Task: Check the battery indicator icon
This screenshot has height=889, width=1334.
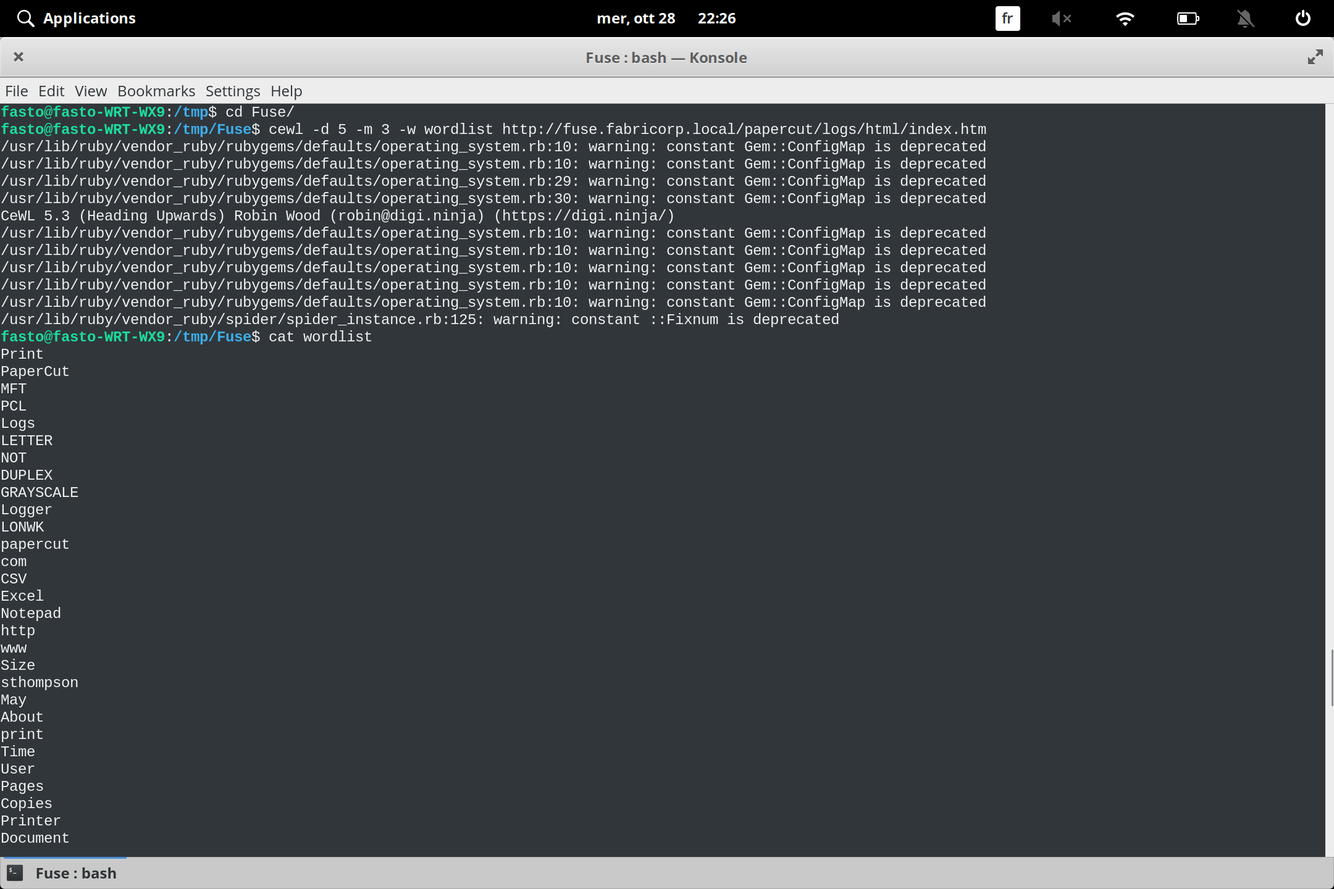Action: (1187, 18)
